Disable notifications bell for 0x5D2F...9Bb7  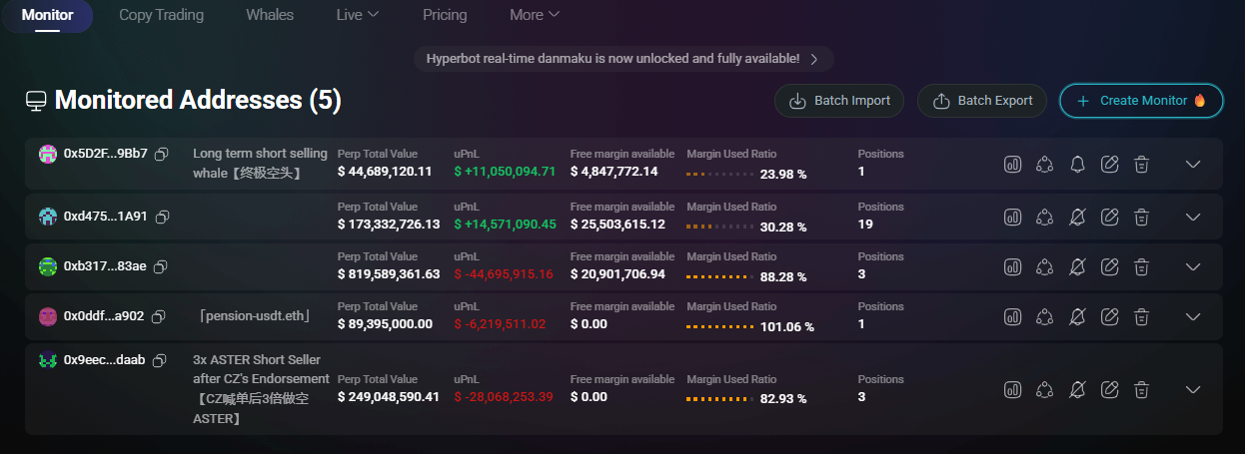pos(1077,164)
